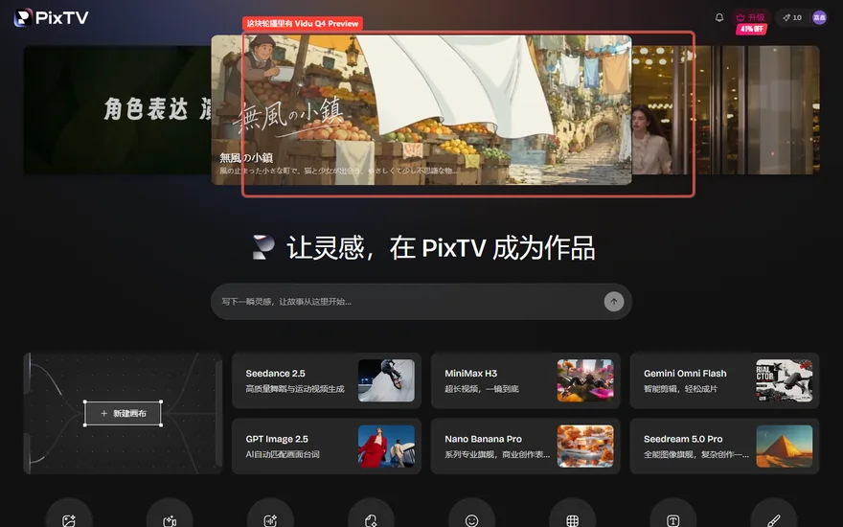This screenshot has height=527, width=843.
Task: Submit the prompt with the arrow button
Action: [x=613, y=302]
